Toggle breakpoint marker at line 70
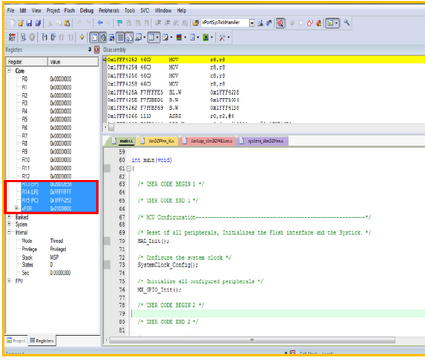The height and width of the screenshot is (360, 425). click(x=107, y=241)
